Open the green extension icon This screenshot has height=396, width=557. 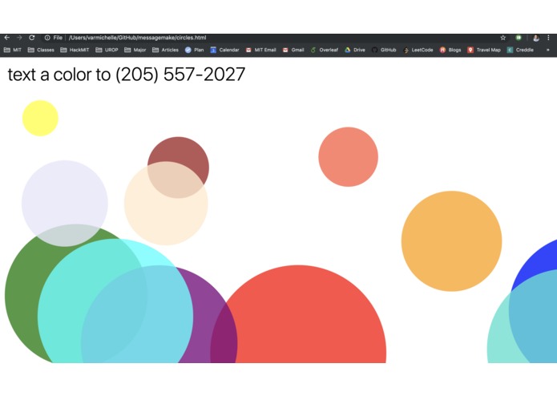(519, 38)
